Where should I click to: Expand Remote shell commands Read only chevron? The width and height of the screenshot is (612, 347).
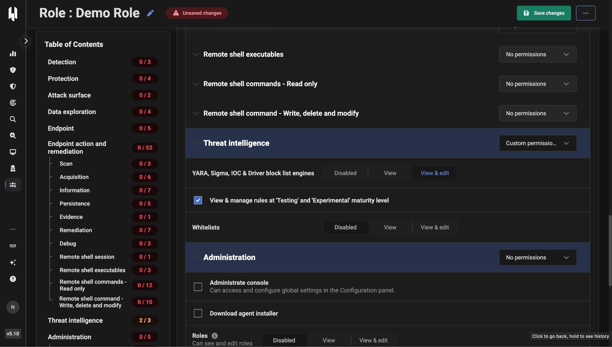(x=196, y=84)
